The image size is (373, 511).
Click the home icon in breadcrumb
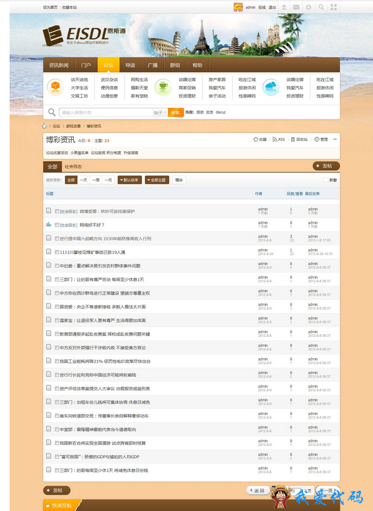coord(45,126)
